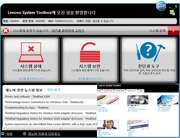Screen dimensions: 180x138
Task: Open 레노버 지원과 다운로드 link
Action: tap(44, 134)
